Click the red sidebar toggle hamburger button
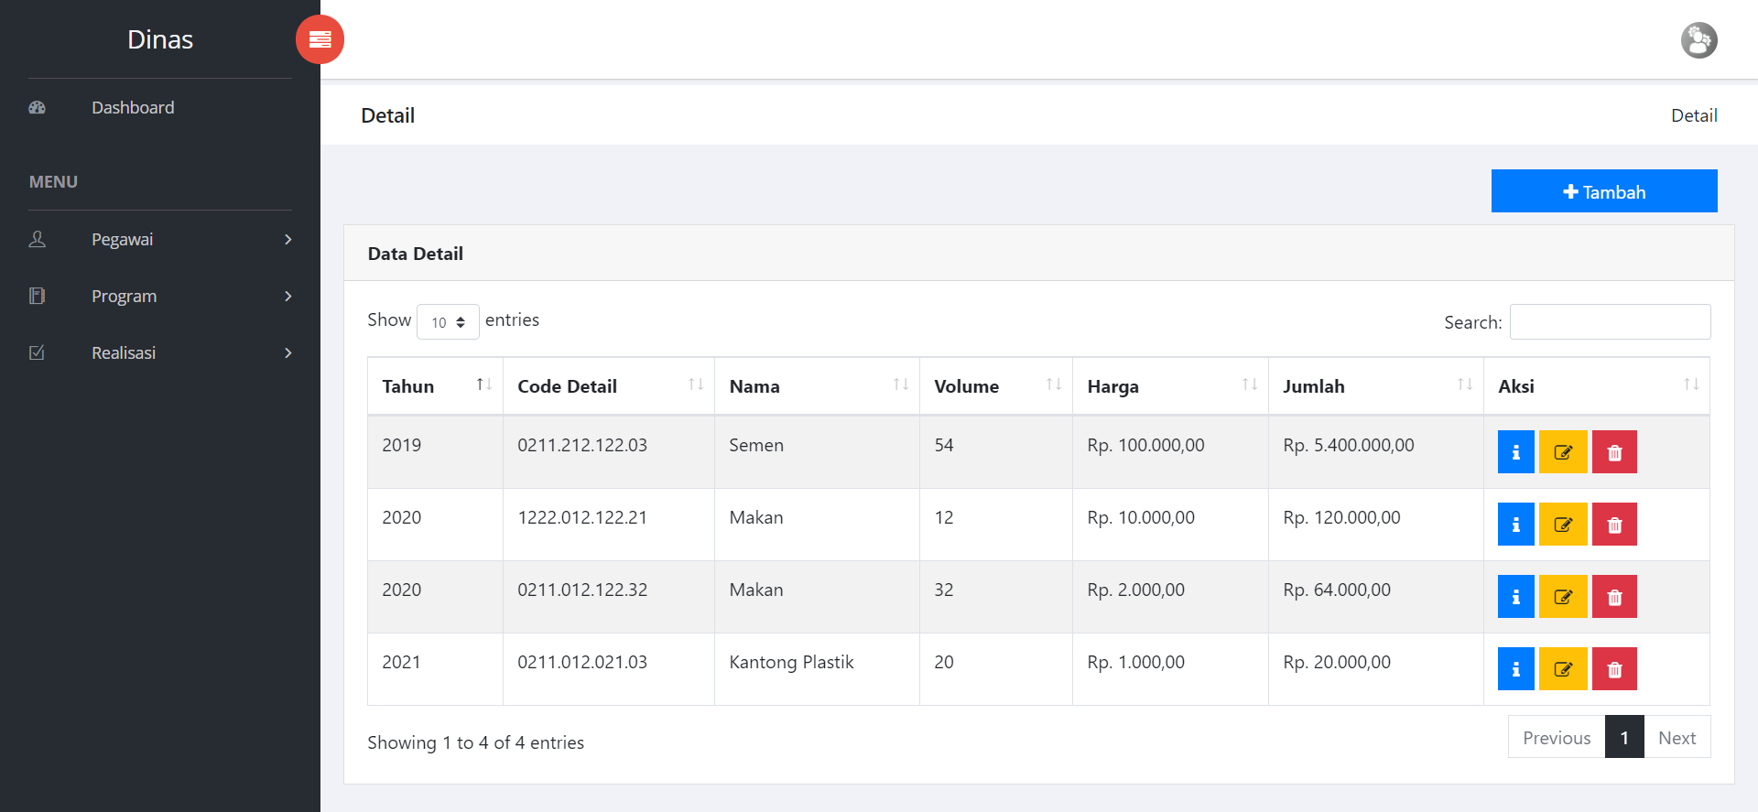The image size is (1758, 812). click(x=320, y=39)
